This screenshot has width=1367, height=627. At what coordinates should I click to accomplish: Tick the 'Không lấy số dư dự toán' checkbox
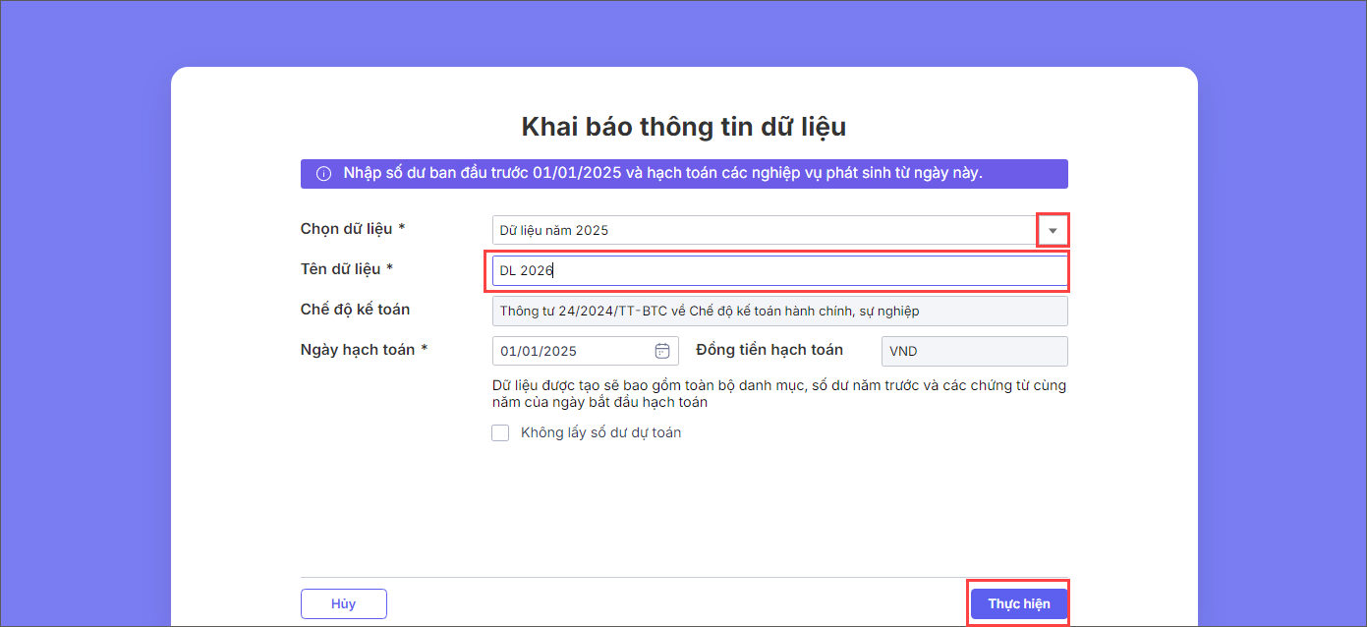tap(500, 432)
